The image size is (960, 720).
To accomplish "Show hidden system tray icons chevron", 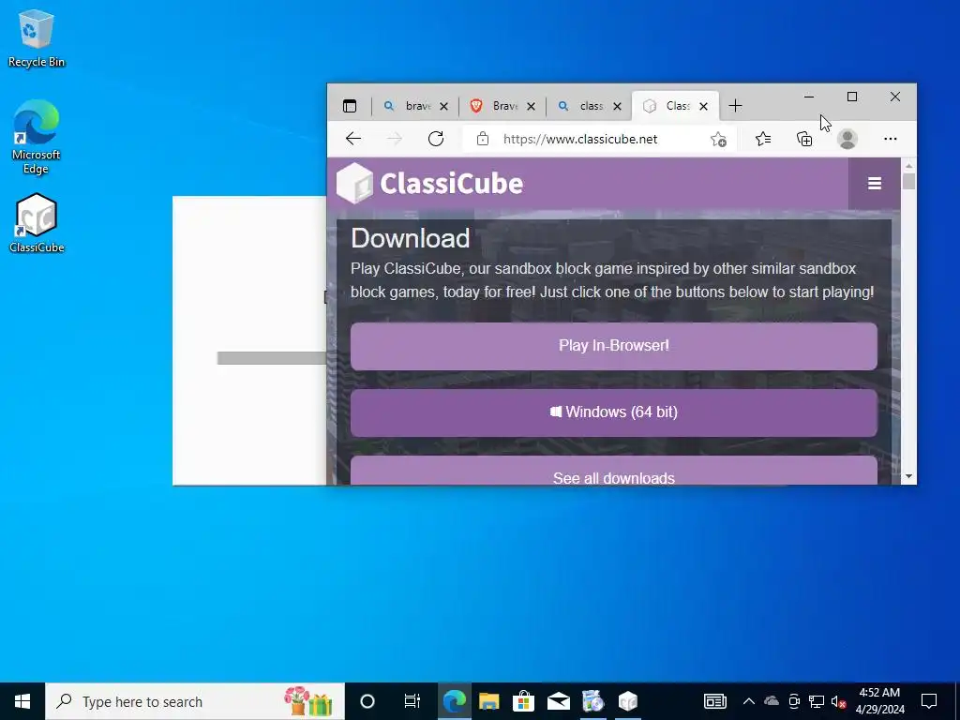I will 748,701.
